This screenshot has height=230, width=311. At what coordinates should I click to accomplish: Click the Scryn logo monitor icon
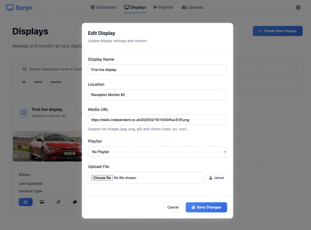tap(10, 8)
